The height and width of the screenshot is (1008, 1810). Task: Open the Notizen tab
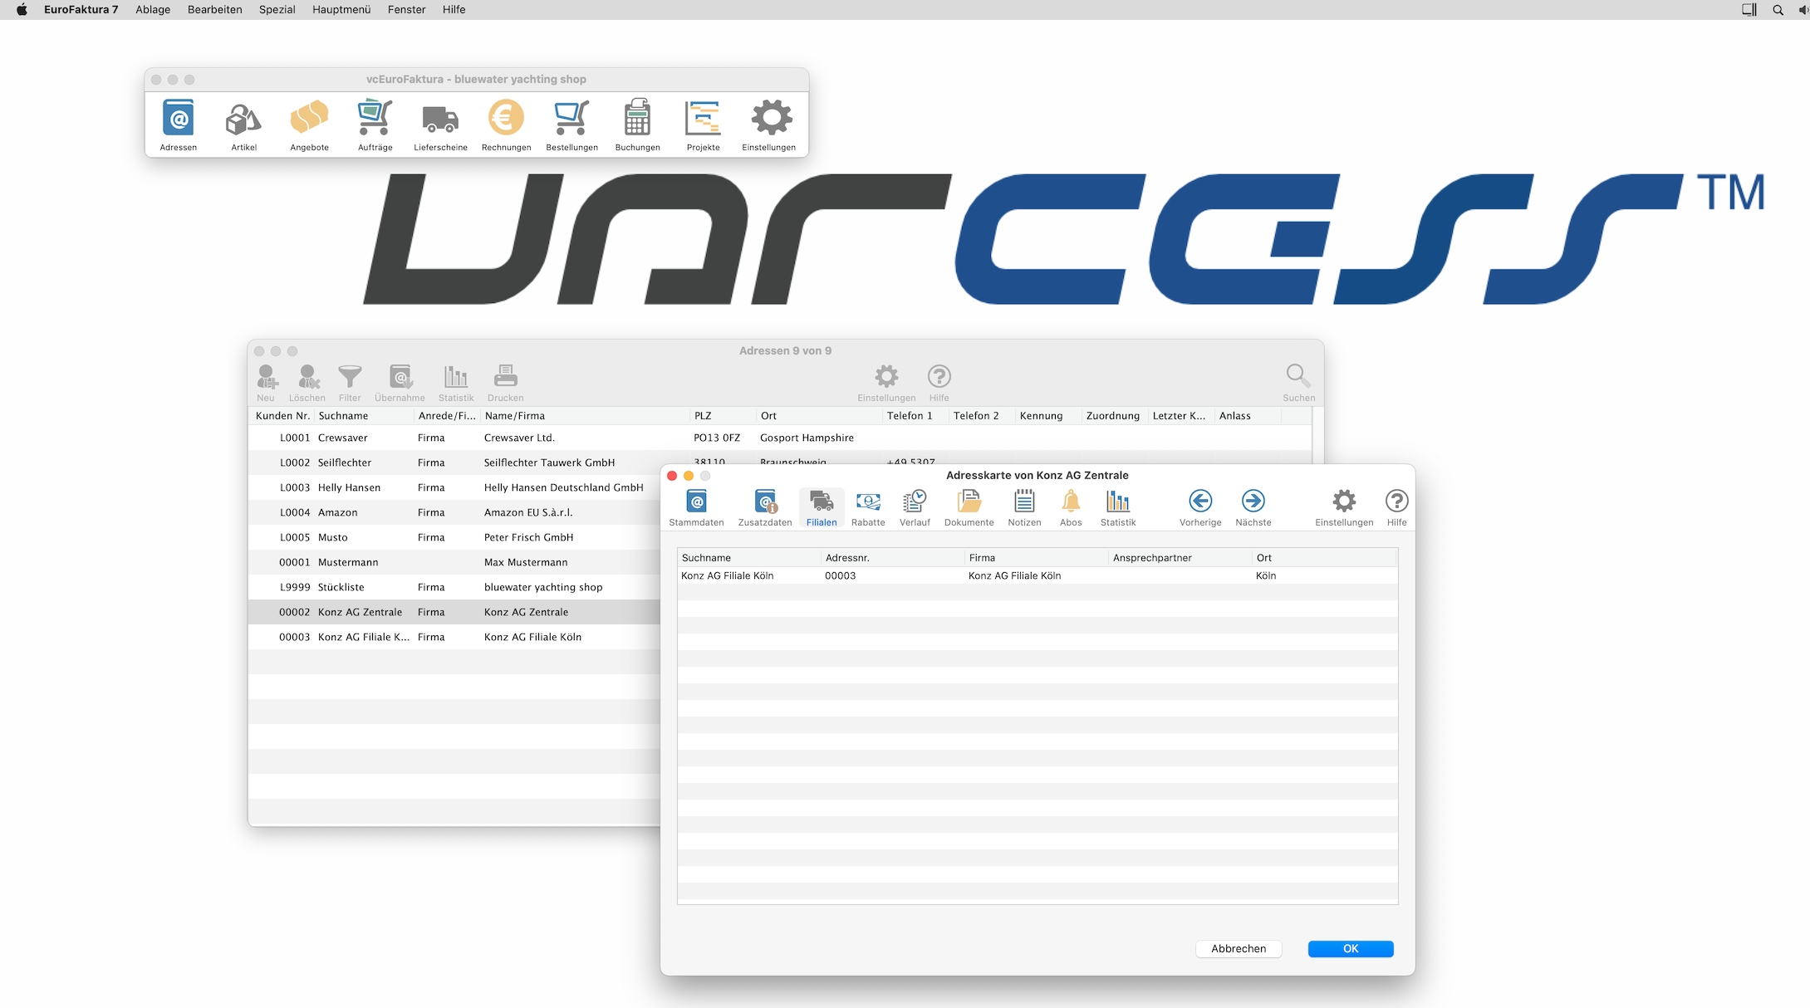pyautogui.click(x=1023, y=507)
